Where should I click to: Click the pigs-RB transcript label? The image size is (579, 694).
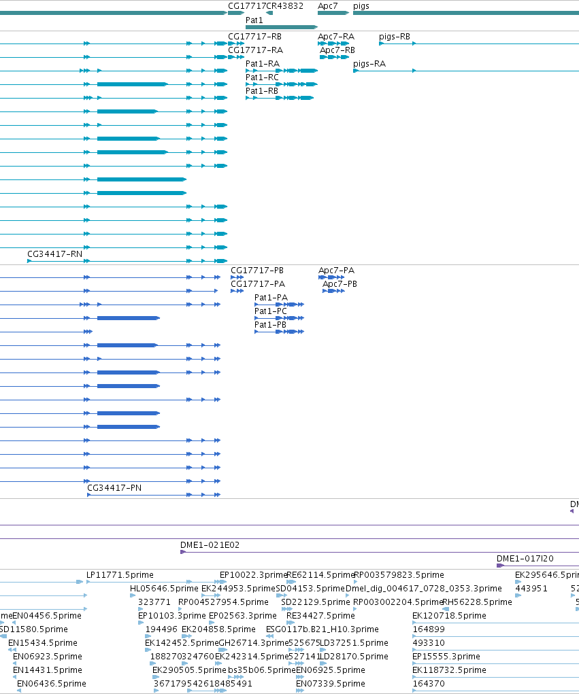click(395, 37)
